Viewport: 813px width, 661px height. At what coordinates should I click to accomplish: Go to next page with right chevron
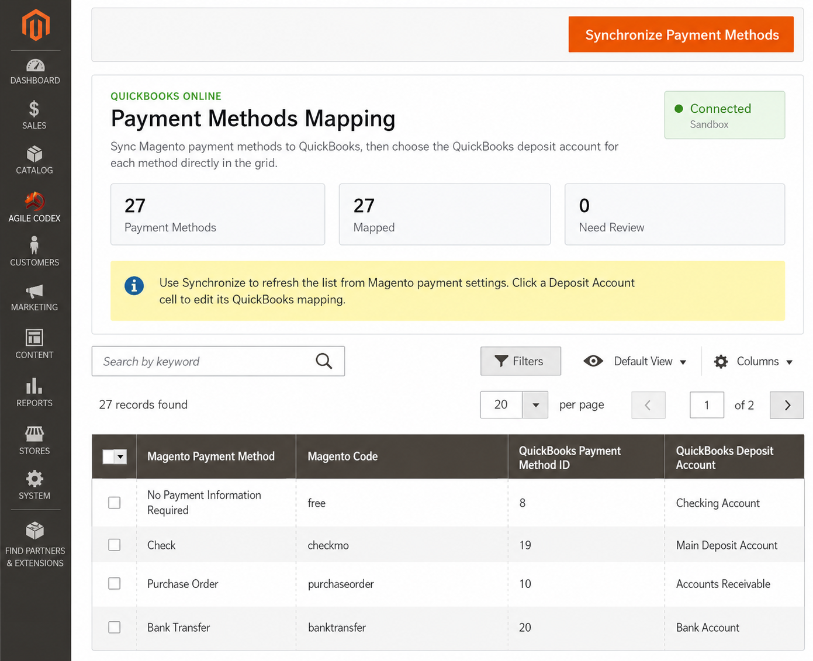(x=787, y=405)
